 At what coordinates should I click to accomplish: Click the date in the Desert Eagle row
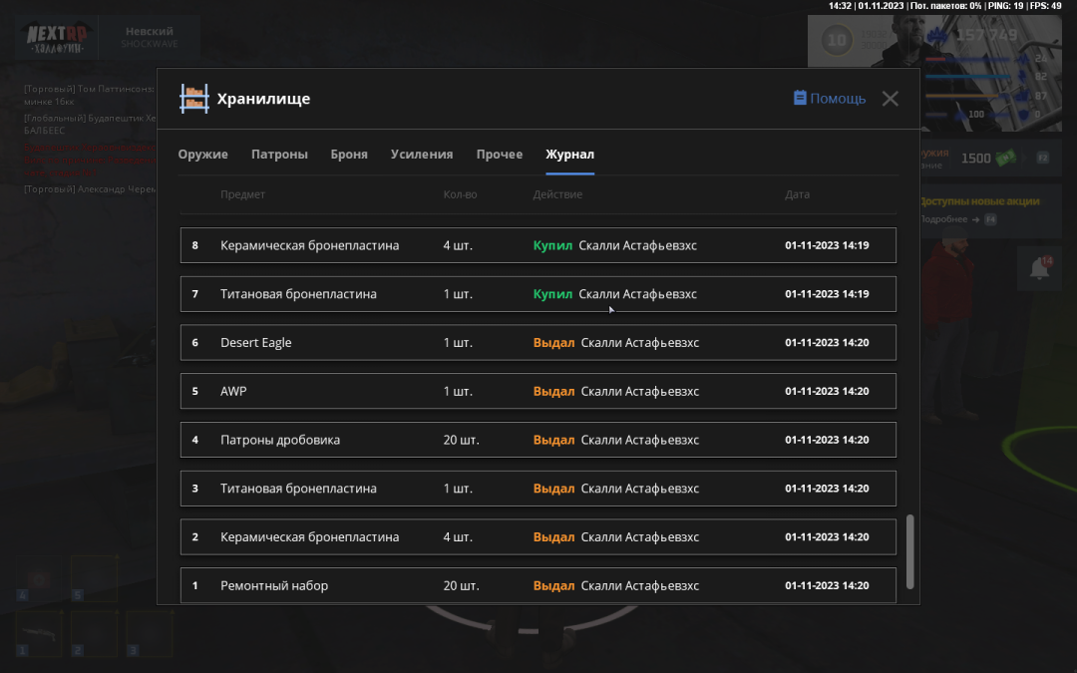click(x=827, y=343)
